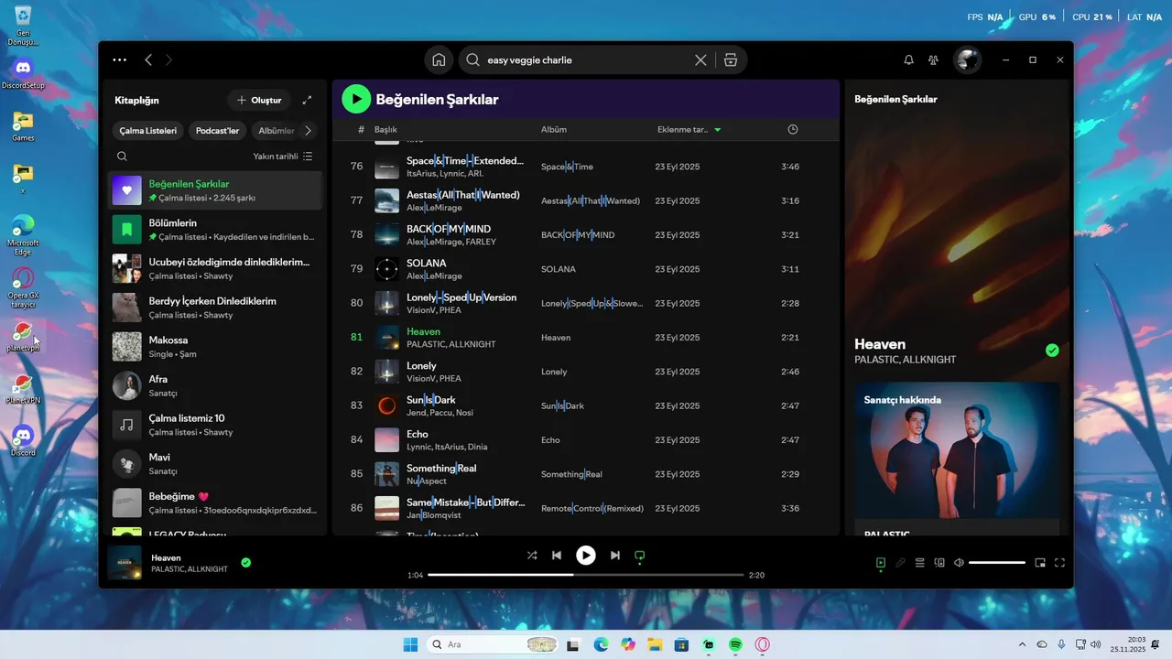Open the connect to device icon
Image resolution: width=1172 pixels, height=659 pixels.
point(939,563)
